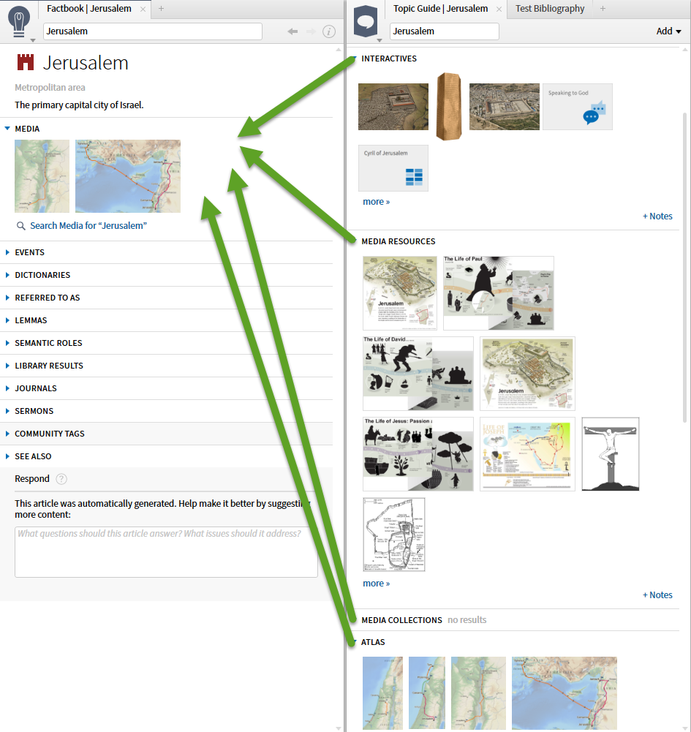Click the more link under Interactives
Screen dimensions: 691x732
point(376,202)
